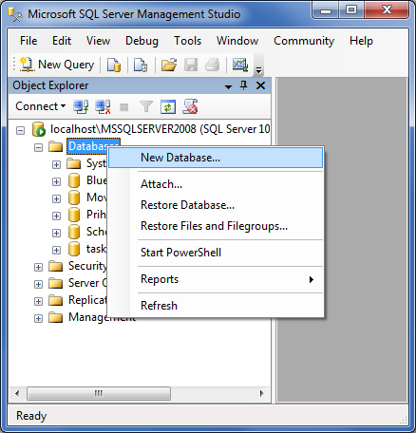Image resolution: width=416 pixels, height=433 pixels.
Task: Expand the Management folder
Action: (x=38, y=318)
